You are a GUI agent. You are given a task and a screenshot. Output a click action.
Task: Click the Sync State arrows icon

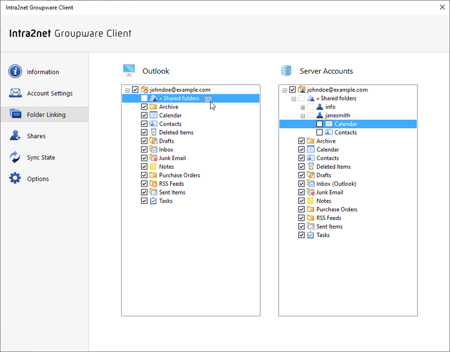(x=15, y=157)
